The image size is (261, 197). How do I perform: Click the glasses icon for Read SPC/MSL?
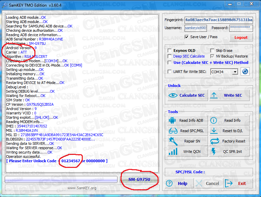pos(173,131)
